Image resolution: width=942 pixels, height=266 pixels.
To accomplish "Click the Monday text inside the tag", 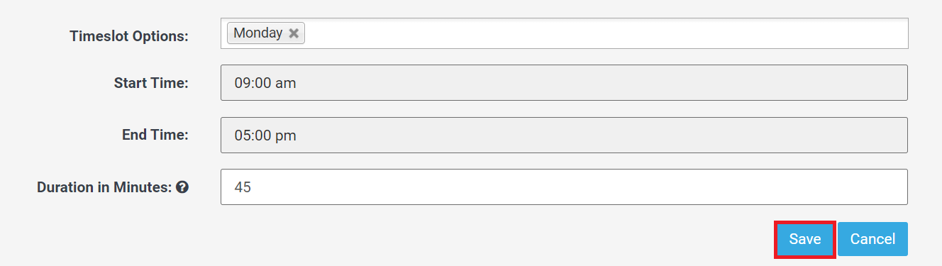I will point(258,33).
